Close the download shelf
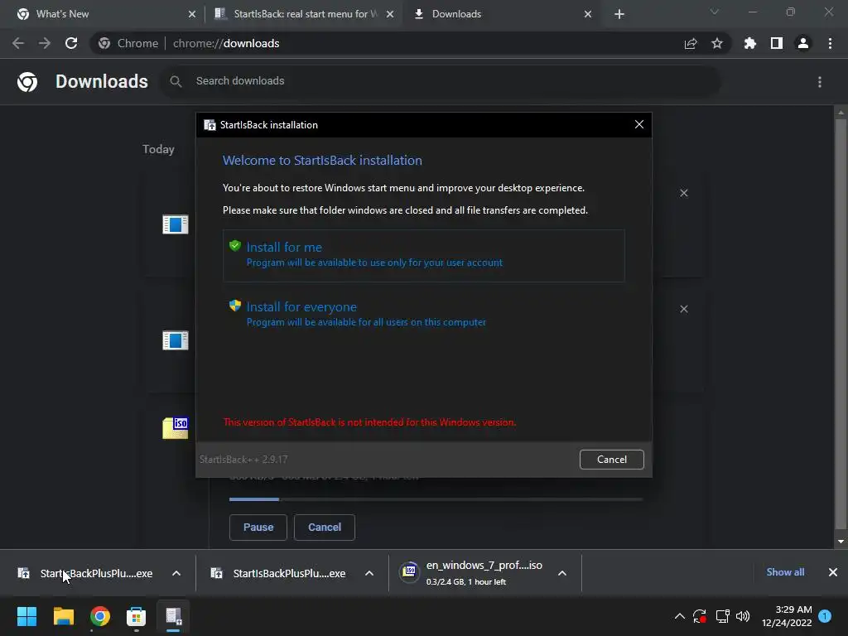Viewport: 848px width, 636px height. 833,572
